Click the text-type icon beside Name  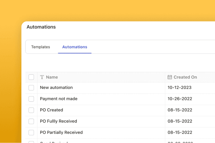(x=42, y=77)
